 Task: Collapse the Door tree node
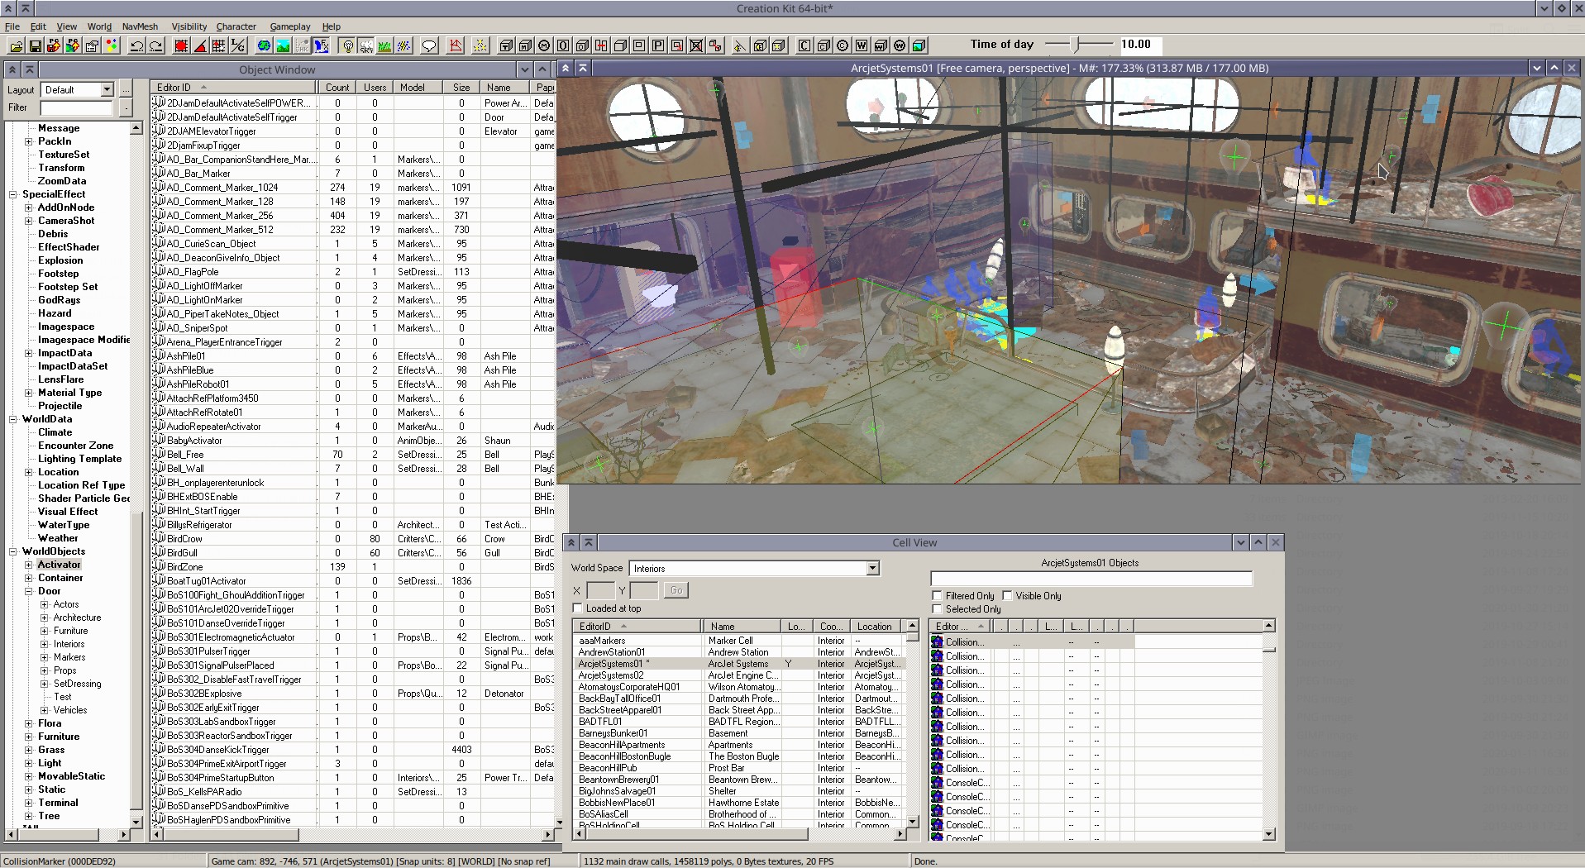click(28, 591)
